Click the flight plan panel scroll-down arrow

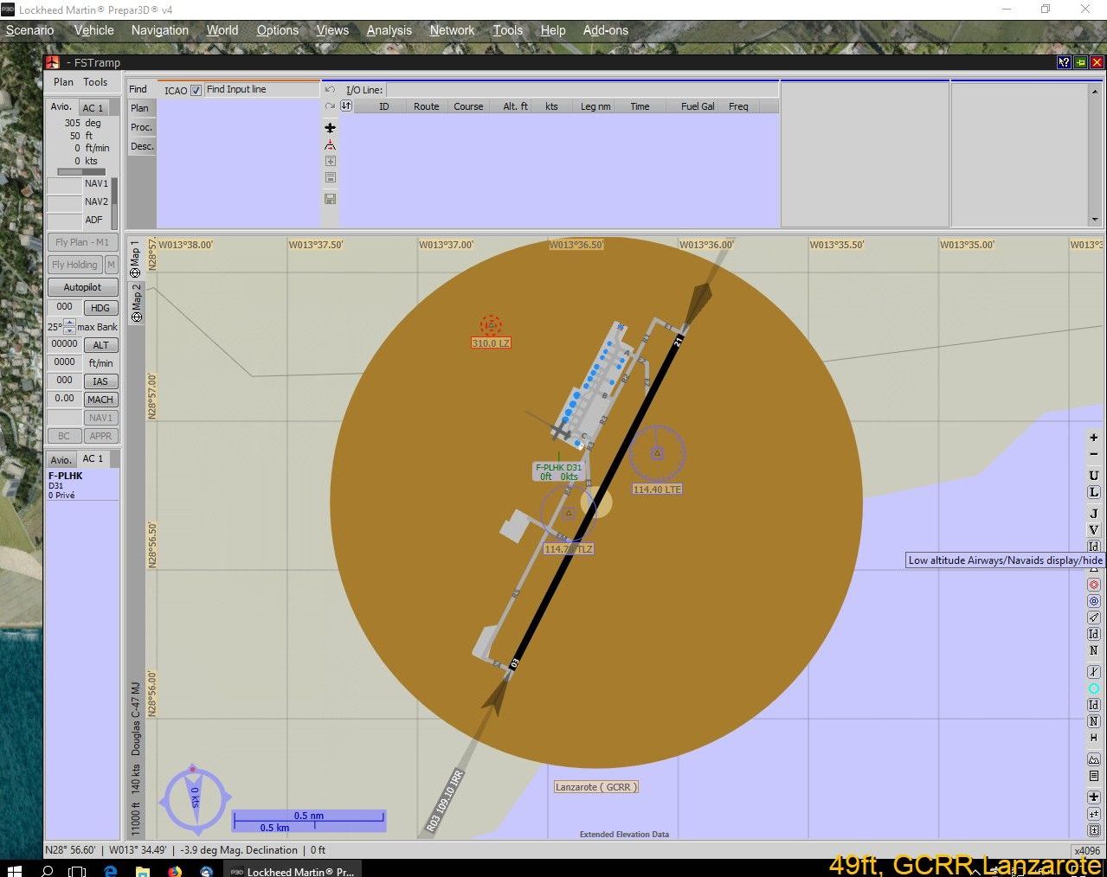tap(1095, 220)
